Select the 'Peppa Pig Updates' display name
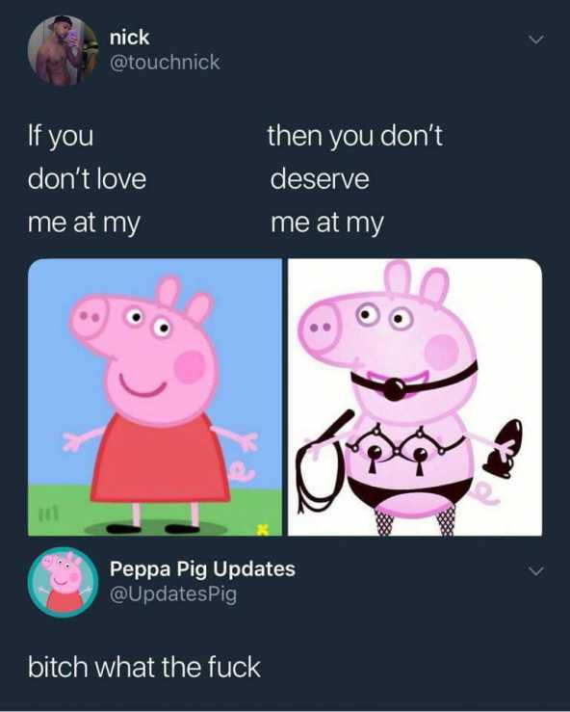The height and width of the screenshot is (712, 570). 202,569
